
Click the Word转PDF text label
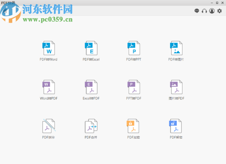click(x=49, y=98)
